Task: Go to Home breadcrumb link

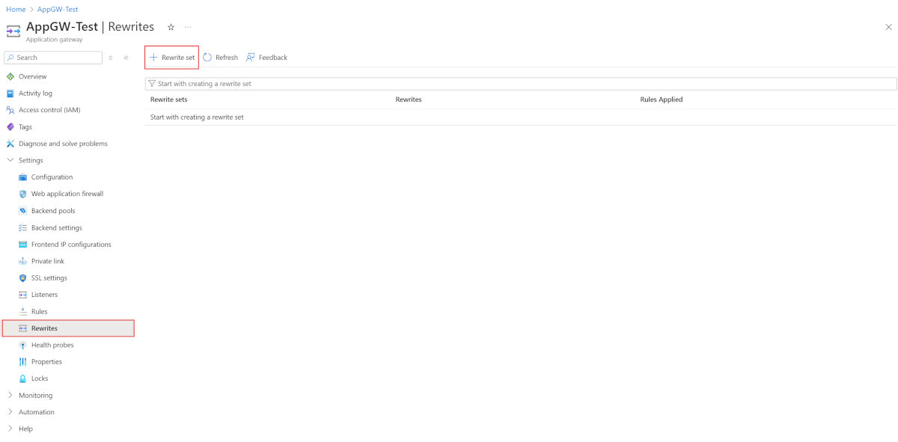Action: click(x=16, y=10)
